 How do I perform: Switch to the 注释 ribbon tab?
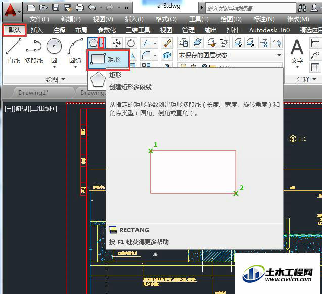tap(59, 30)
